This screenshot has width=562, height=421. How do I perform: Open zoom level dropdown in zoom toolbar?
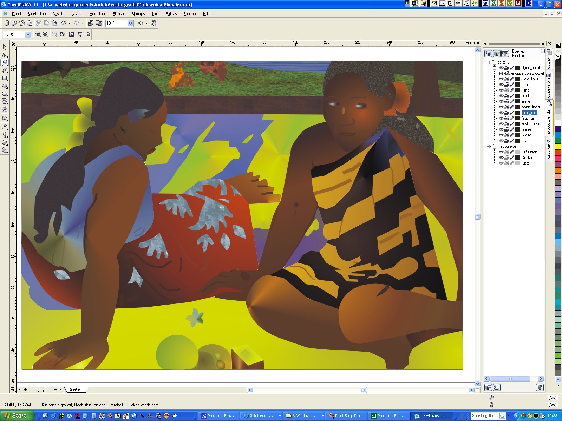(28, 34)
